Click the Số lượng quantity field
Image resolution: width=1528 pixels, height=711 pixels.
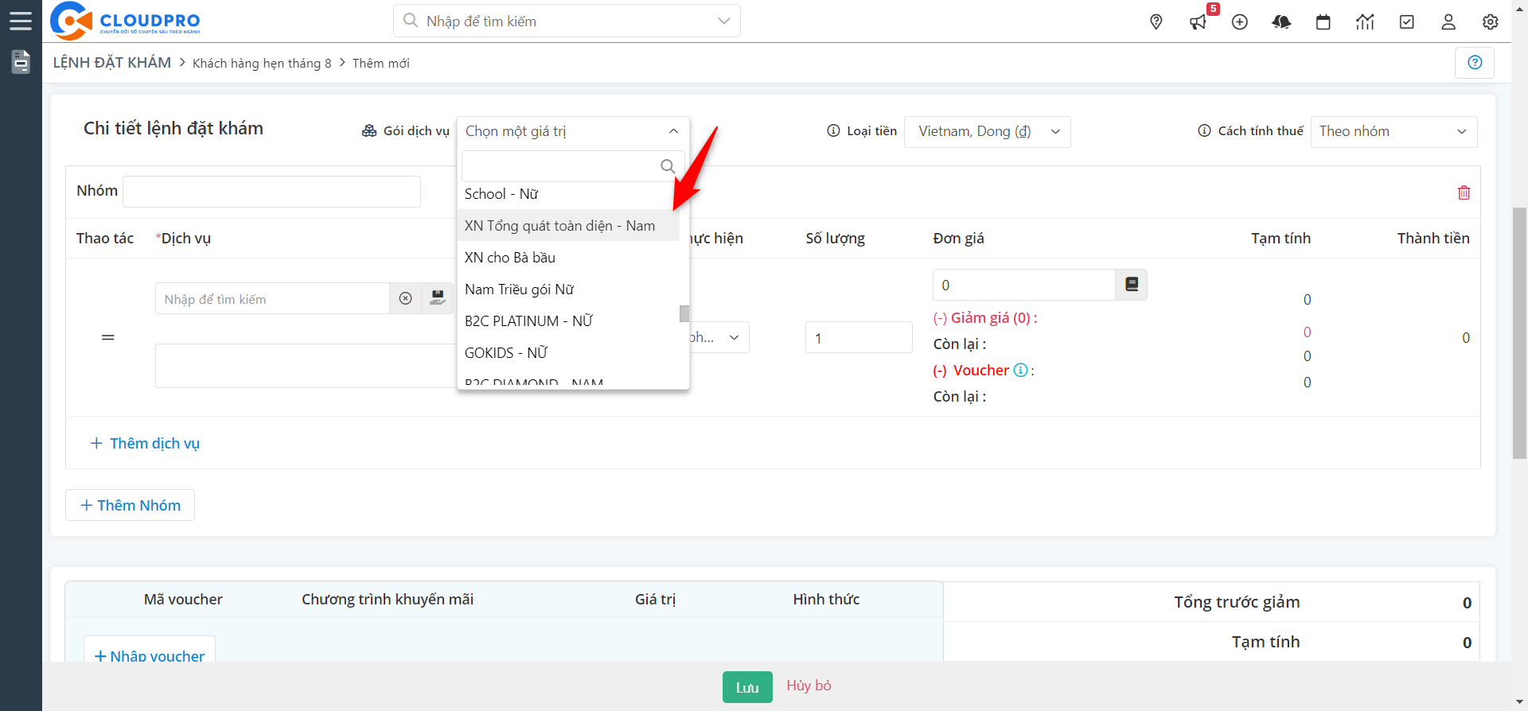click(859, 337)
